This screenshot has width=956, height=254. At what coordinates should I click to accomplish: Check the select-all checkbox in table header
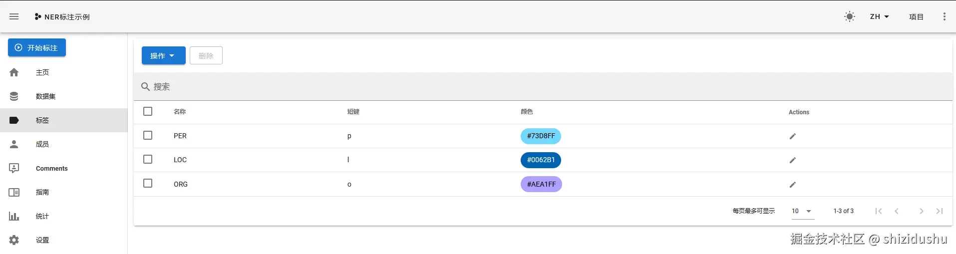pyautogui.click(x=148, y=111)
